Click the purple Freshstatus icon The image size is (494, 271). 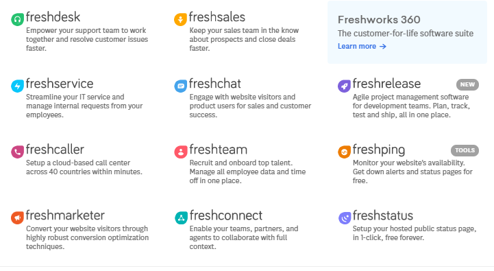[345, 217]
